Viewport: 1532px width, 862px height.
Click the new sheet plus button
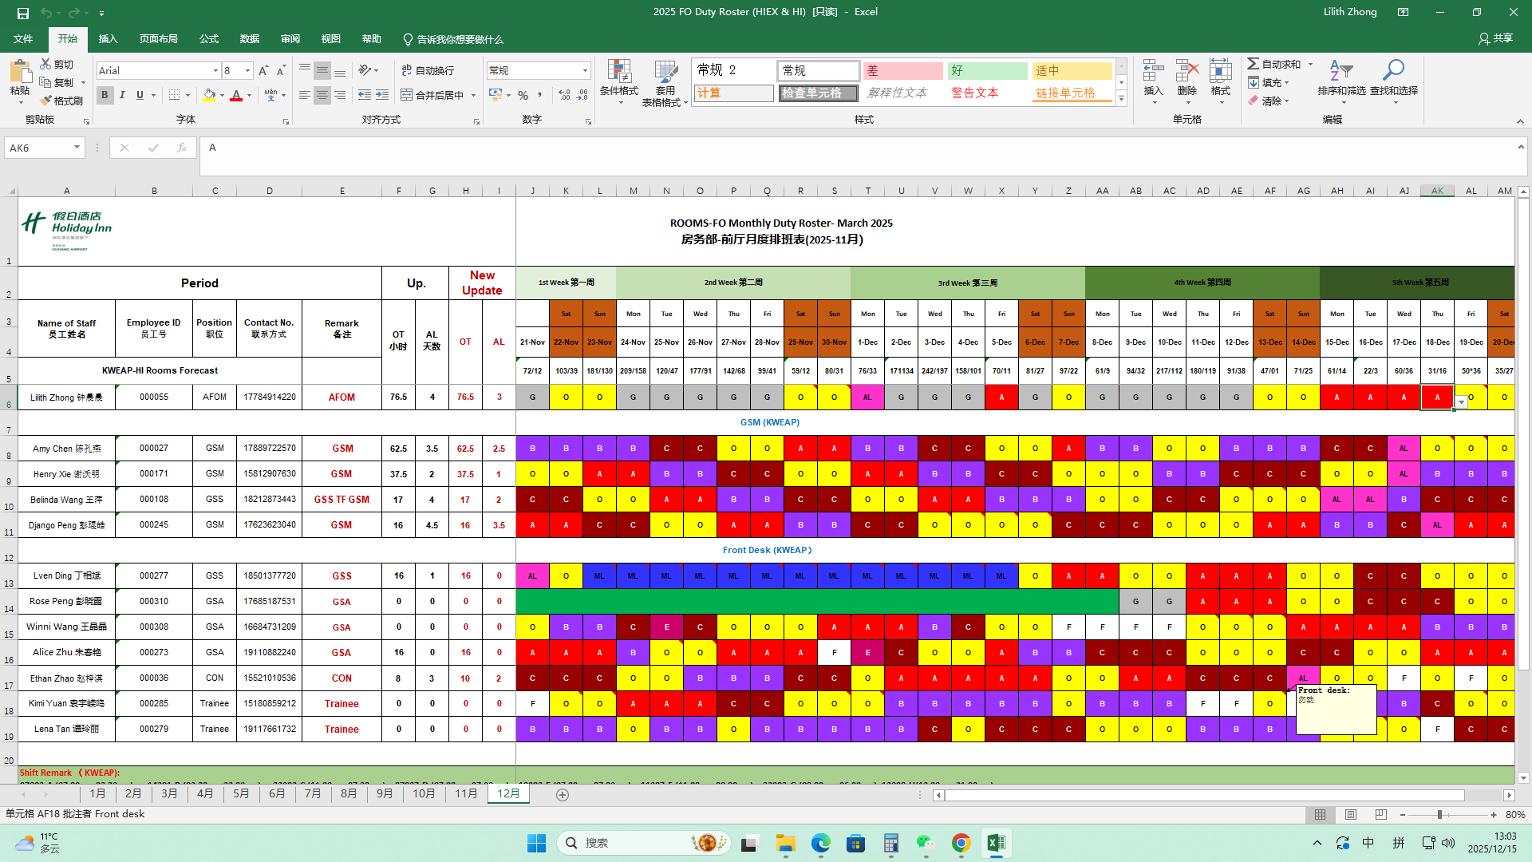click(563, 795)
